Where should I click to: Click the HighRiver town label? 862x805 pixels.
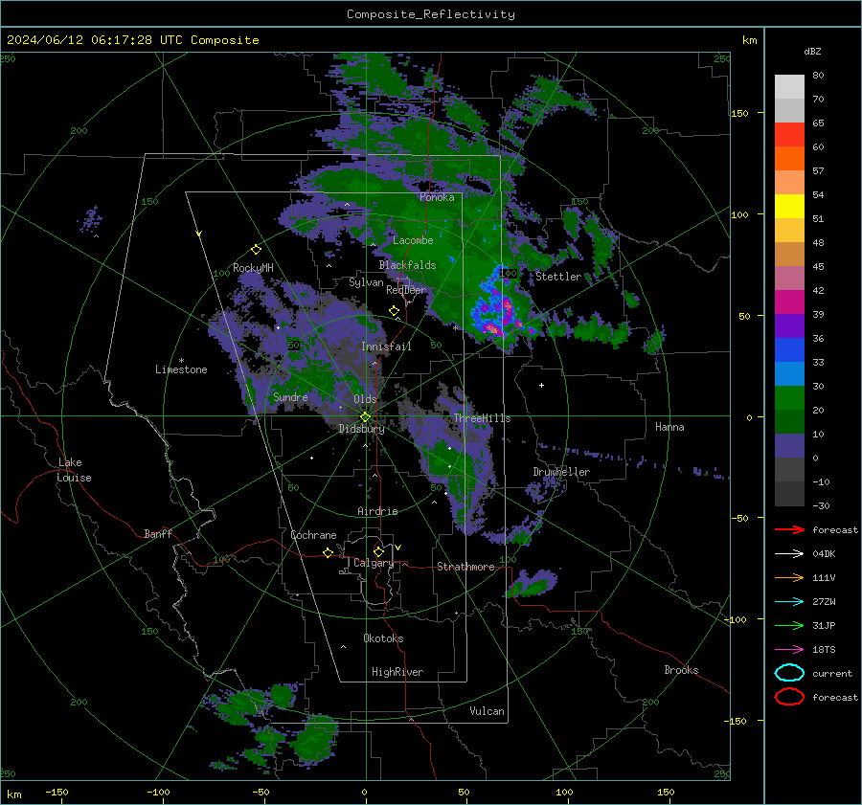coord(397,672)
